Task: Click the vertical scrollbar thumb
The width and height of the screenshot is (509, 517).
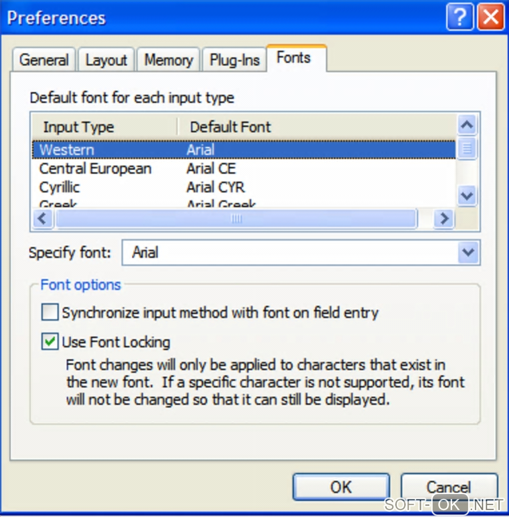Action: pyautogui.click(x=467, y=148)
